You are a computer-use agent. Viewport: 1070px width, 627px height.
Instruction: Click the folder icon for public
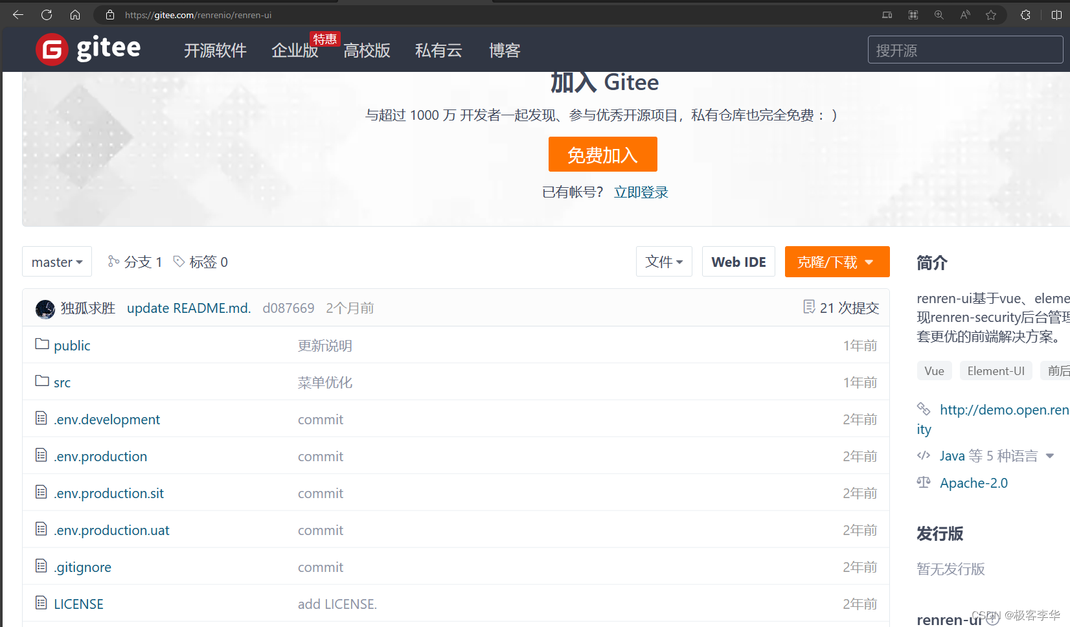(x=42, y=344)
